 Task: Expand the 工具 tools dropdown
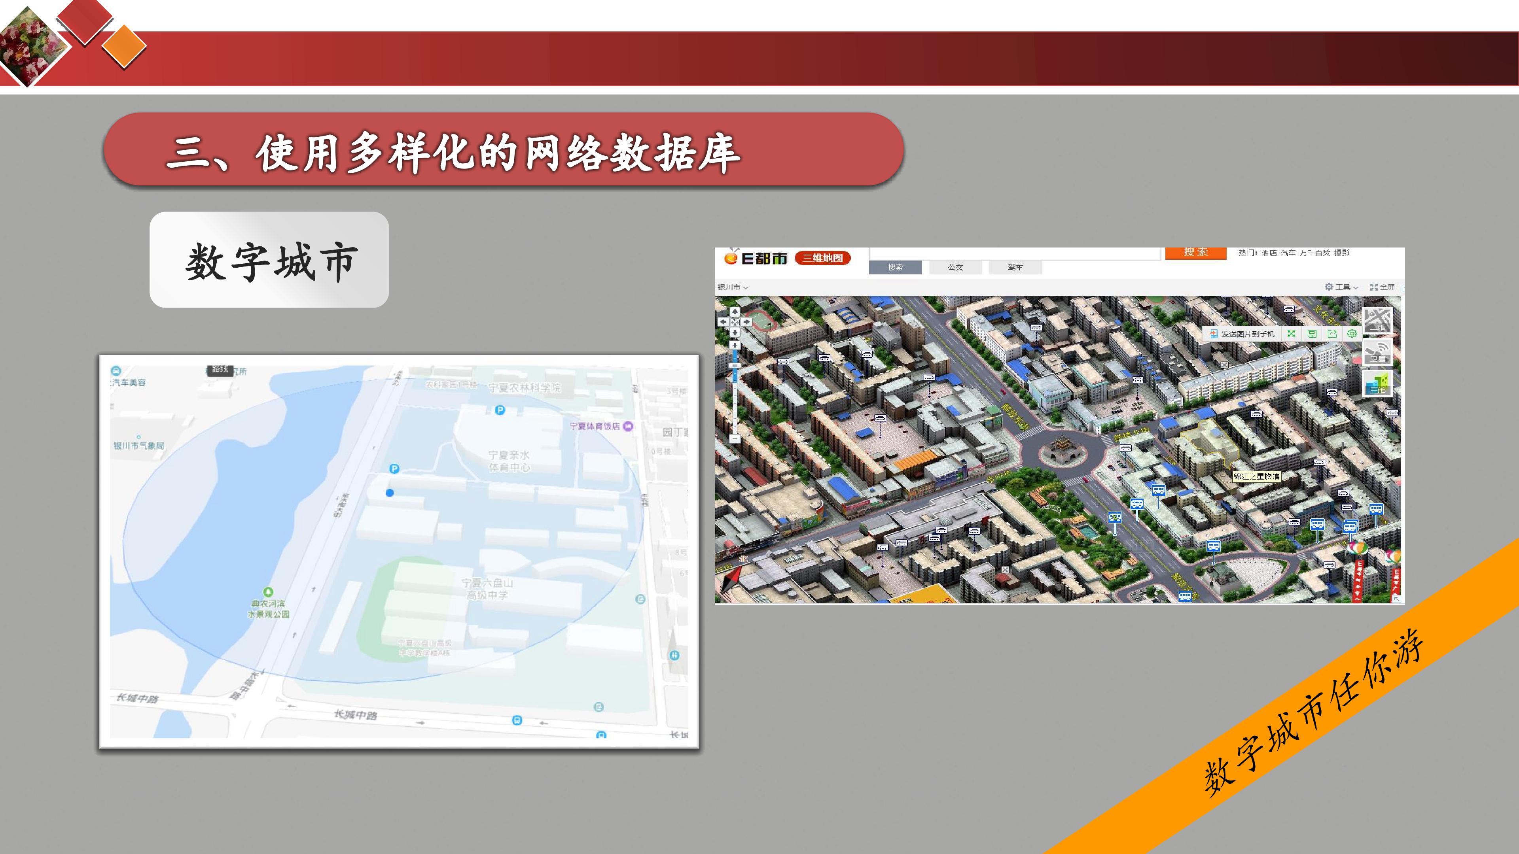1341,287
